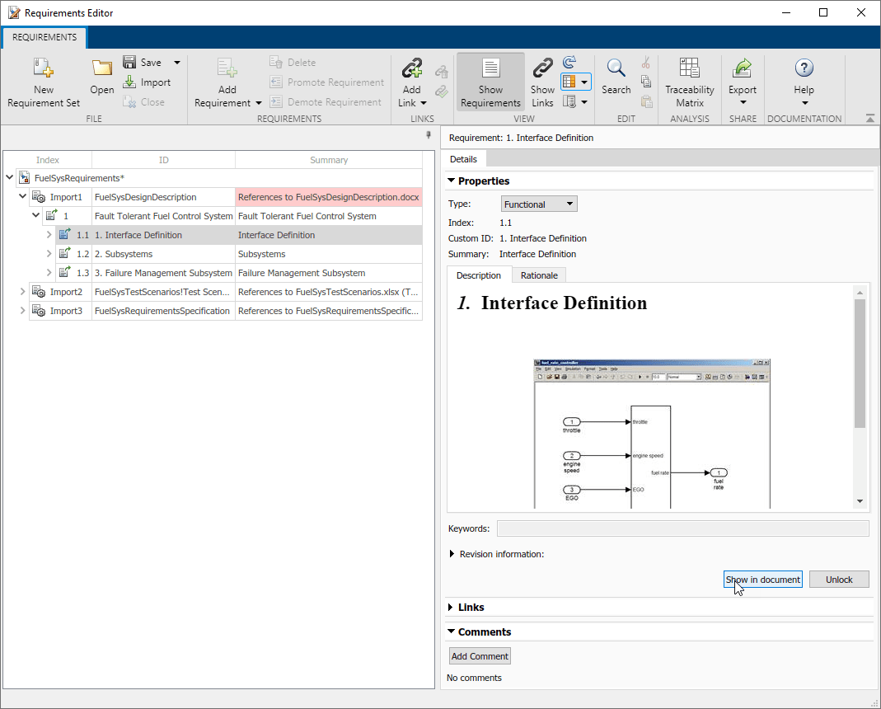Image resolution: width=881 pixels, height=709 pixels.
Task: Toggle the pin icon above requirements table
Action: (429, 135)
